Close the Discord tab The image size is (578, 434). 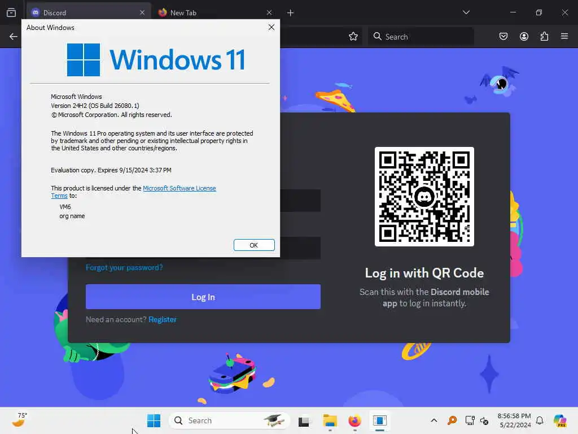tap(142, 12)
